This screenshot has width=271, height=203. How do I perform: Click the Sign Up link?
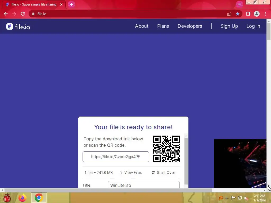click(229, 26)
